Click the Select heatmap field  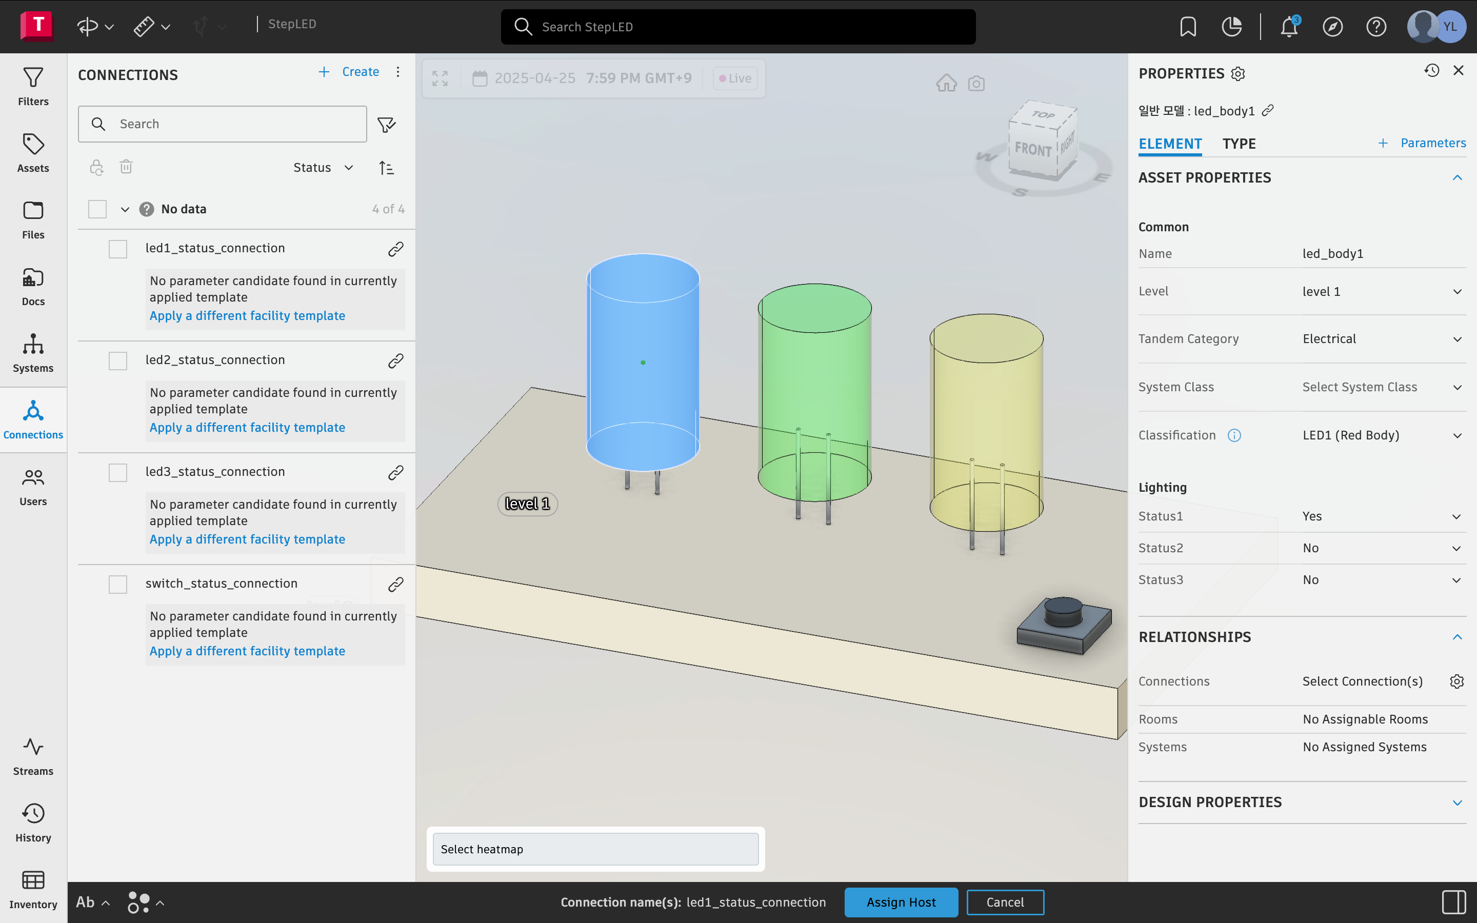[x=595, y=849]
